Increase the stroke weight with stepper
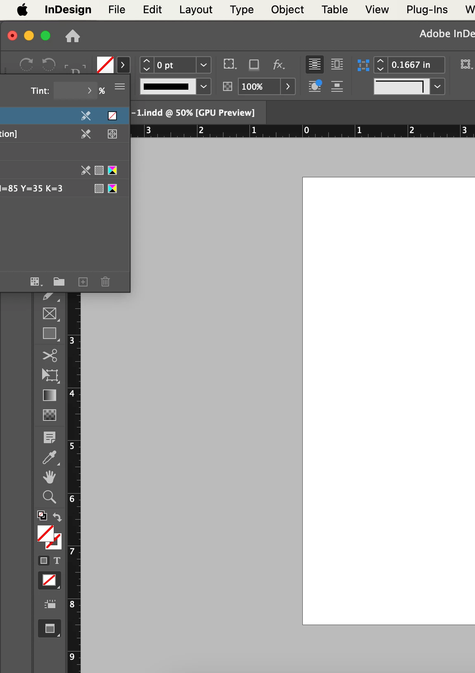The height and width of the screenshot is (673, 475). tap(147, 61)
